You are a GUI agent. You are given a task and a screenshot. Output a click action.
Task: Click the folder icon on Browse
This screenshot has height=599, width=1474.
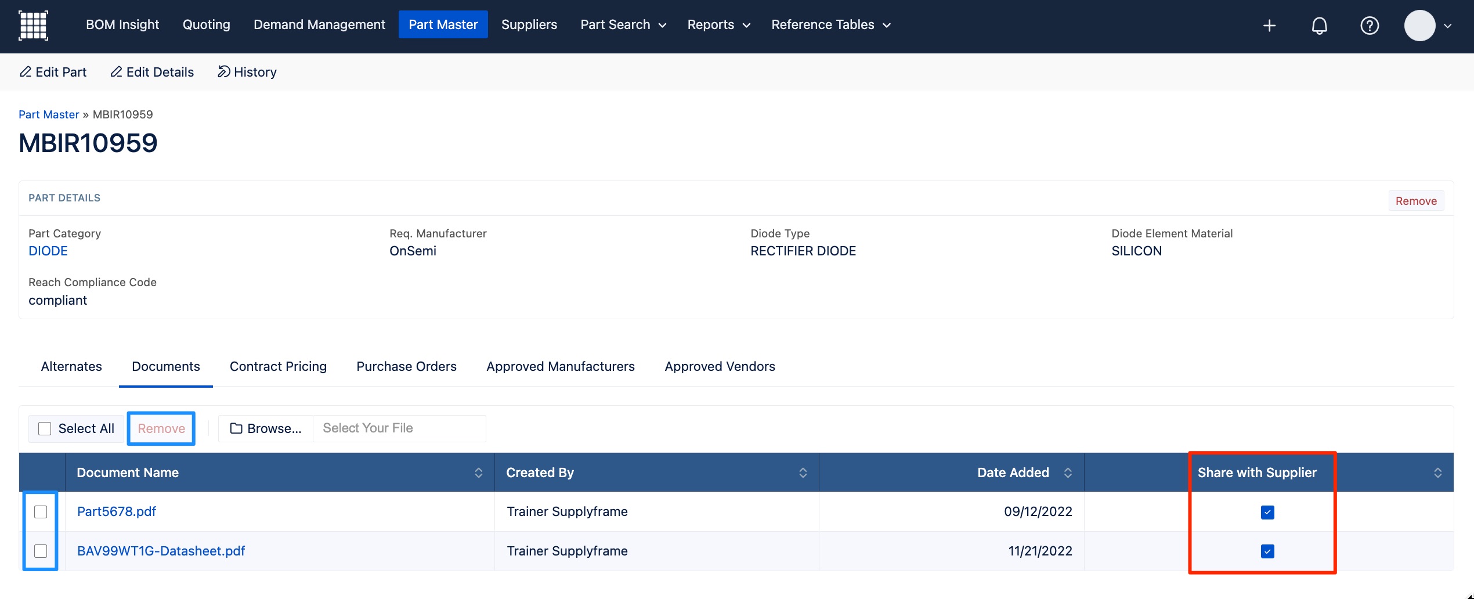click(x=236, y=428)
